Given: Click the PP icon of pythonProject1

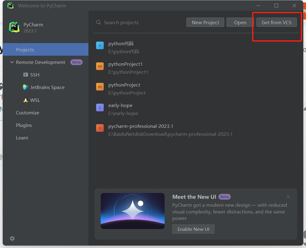Looking at the screenshot, I should [100, 66].
